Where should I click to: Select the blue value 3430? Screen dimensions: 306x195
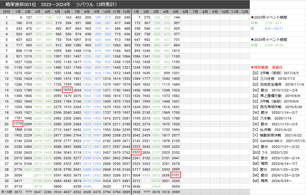[87, 186]
